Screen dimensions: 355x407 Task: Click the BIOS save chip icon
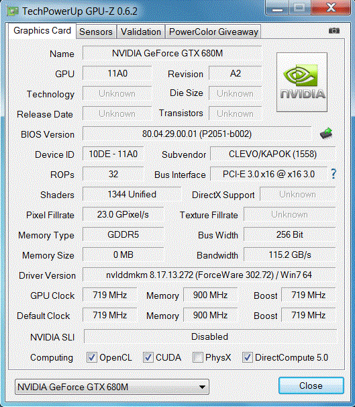[326, 134]
